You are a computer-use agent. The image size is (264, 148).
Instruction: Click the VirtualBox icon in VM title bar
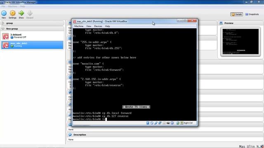coord(75,21)
